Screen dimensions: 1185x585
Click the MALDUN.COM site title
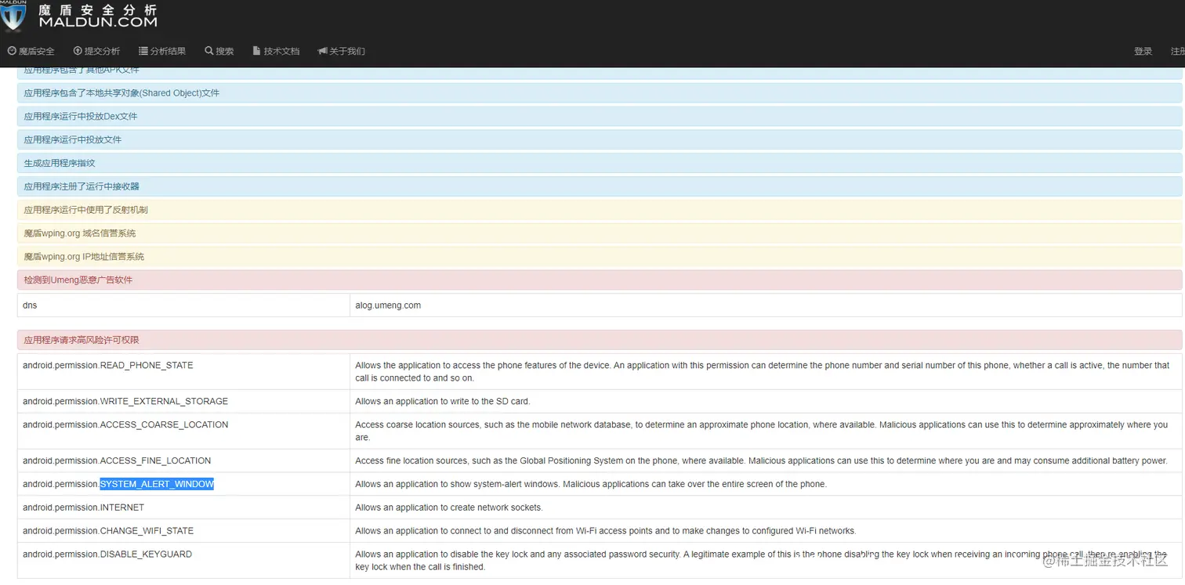point(98,22)
